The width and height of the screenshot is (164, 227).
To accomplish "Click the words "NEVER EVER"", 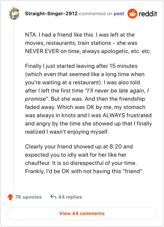I will click(x=42, y=51).
